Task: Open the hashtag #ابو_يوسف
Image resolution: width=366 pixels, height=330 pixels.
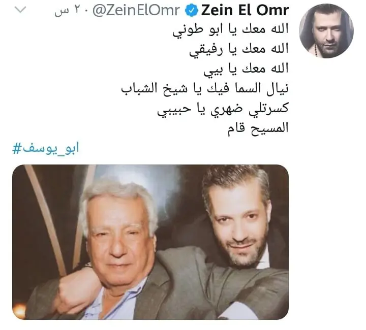Action: [x=46, y=148]
